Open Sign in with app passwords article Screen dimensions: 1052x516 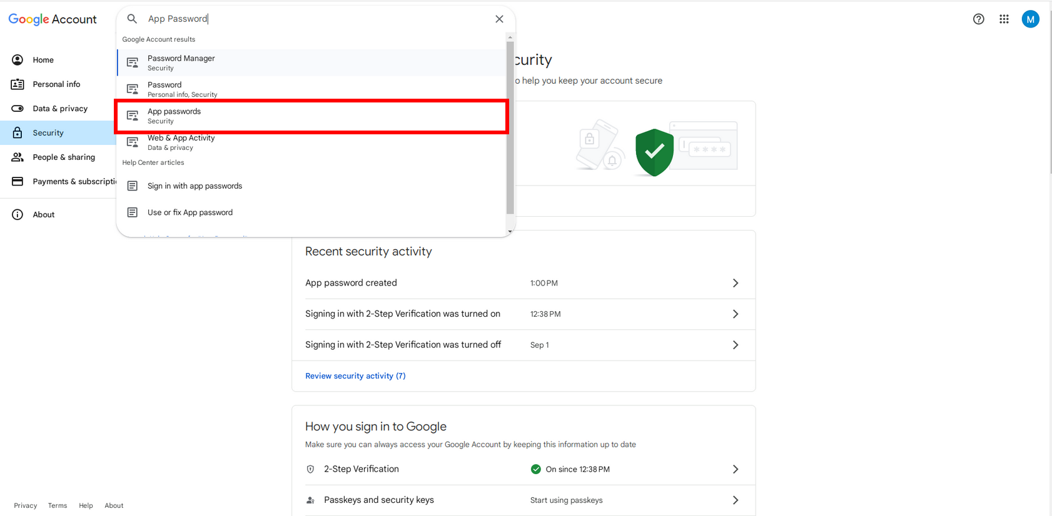click(195, 186)
